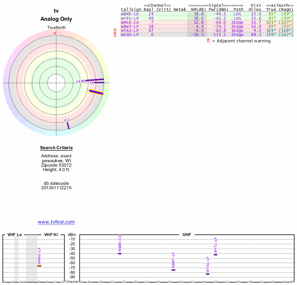Click the Path column header
This screenshot has width=297, height=285.
(238, 10)
